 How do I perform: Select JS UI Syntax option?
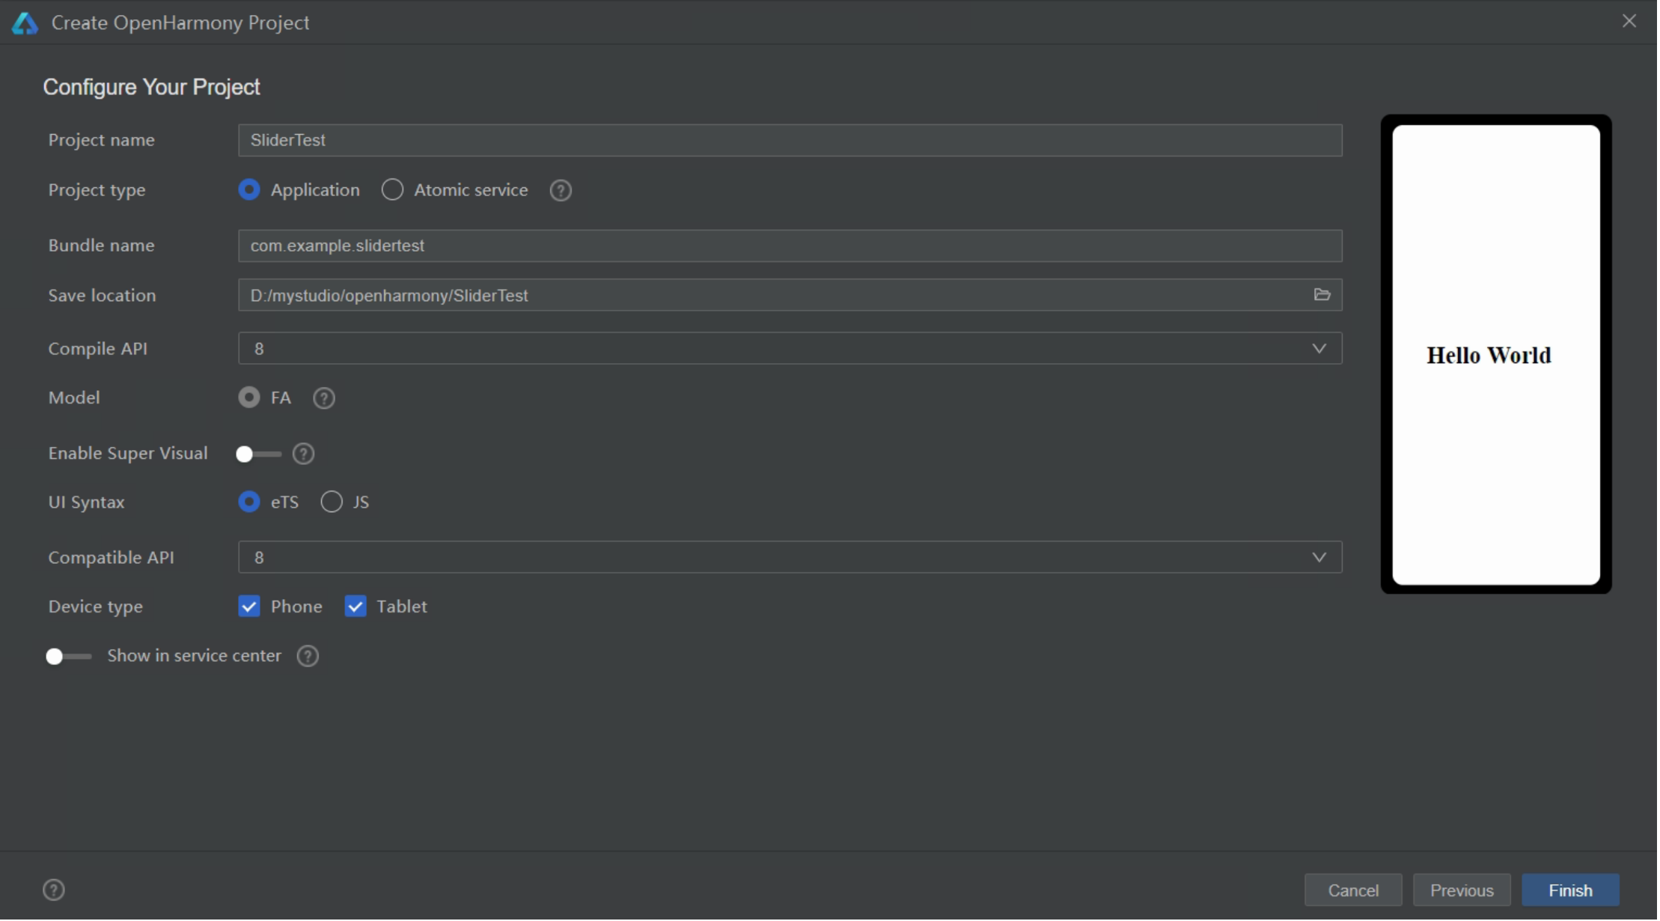coord(332,502)
